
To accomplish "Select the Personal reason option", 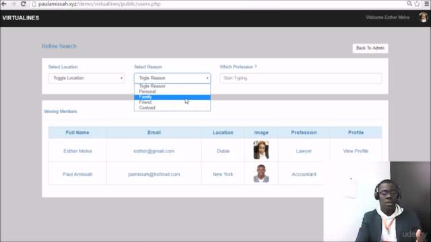I will (172, 91).
